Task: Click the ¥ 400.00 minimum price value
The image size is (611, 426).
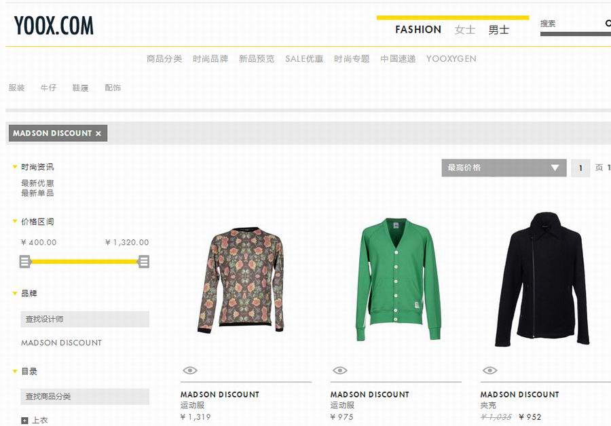Action: pyautogui.click(x=39, y=243)
